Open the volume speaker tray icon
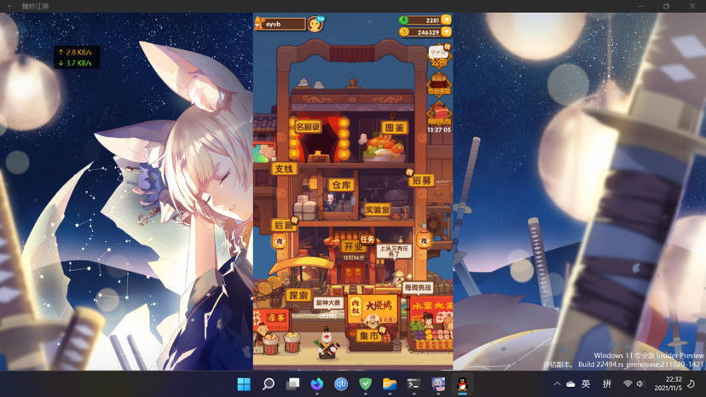706x397 pixels. (640, 384)
